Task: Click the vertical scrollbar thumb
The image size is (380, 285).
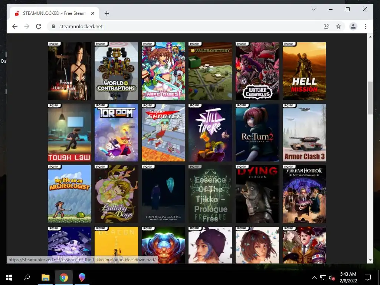Action: [370, 98]
